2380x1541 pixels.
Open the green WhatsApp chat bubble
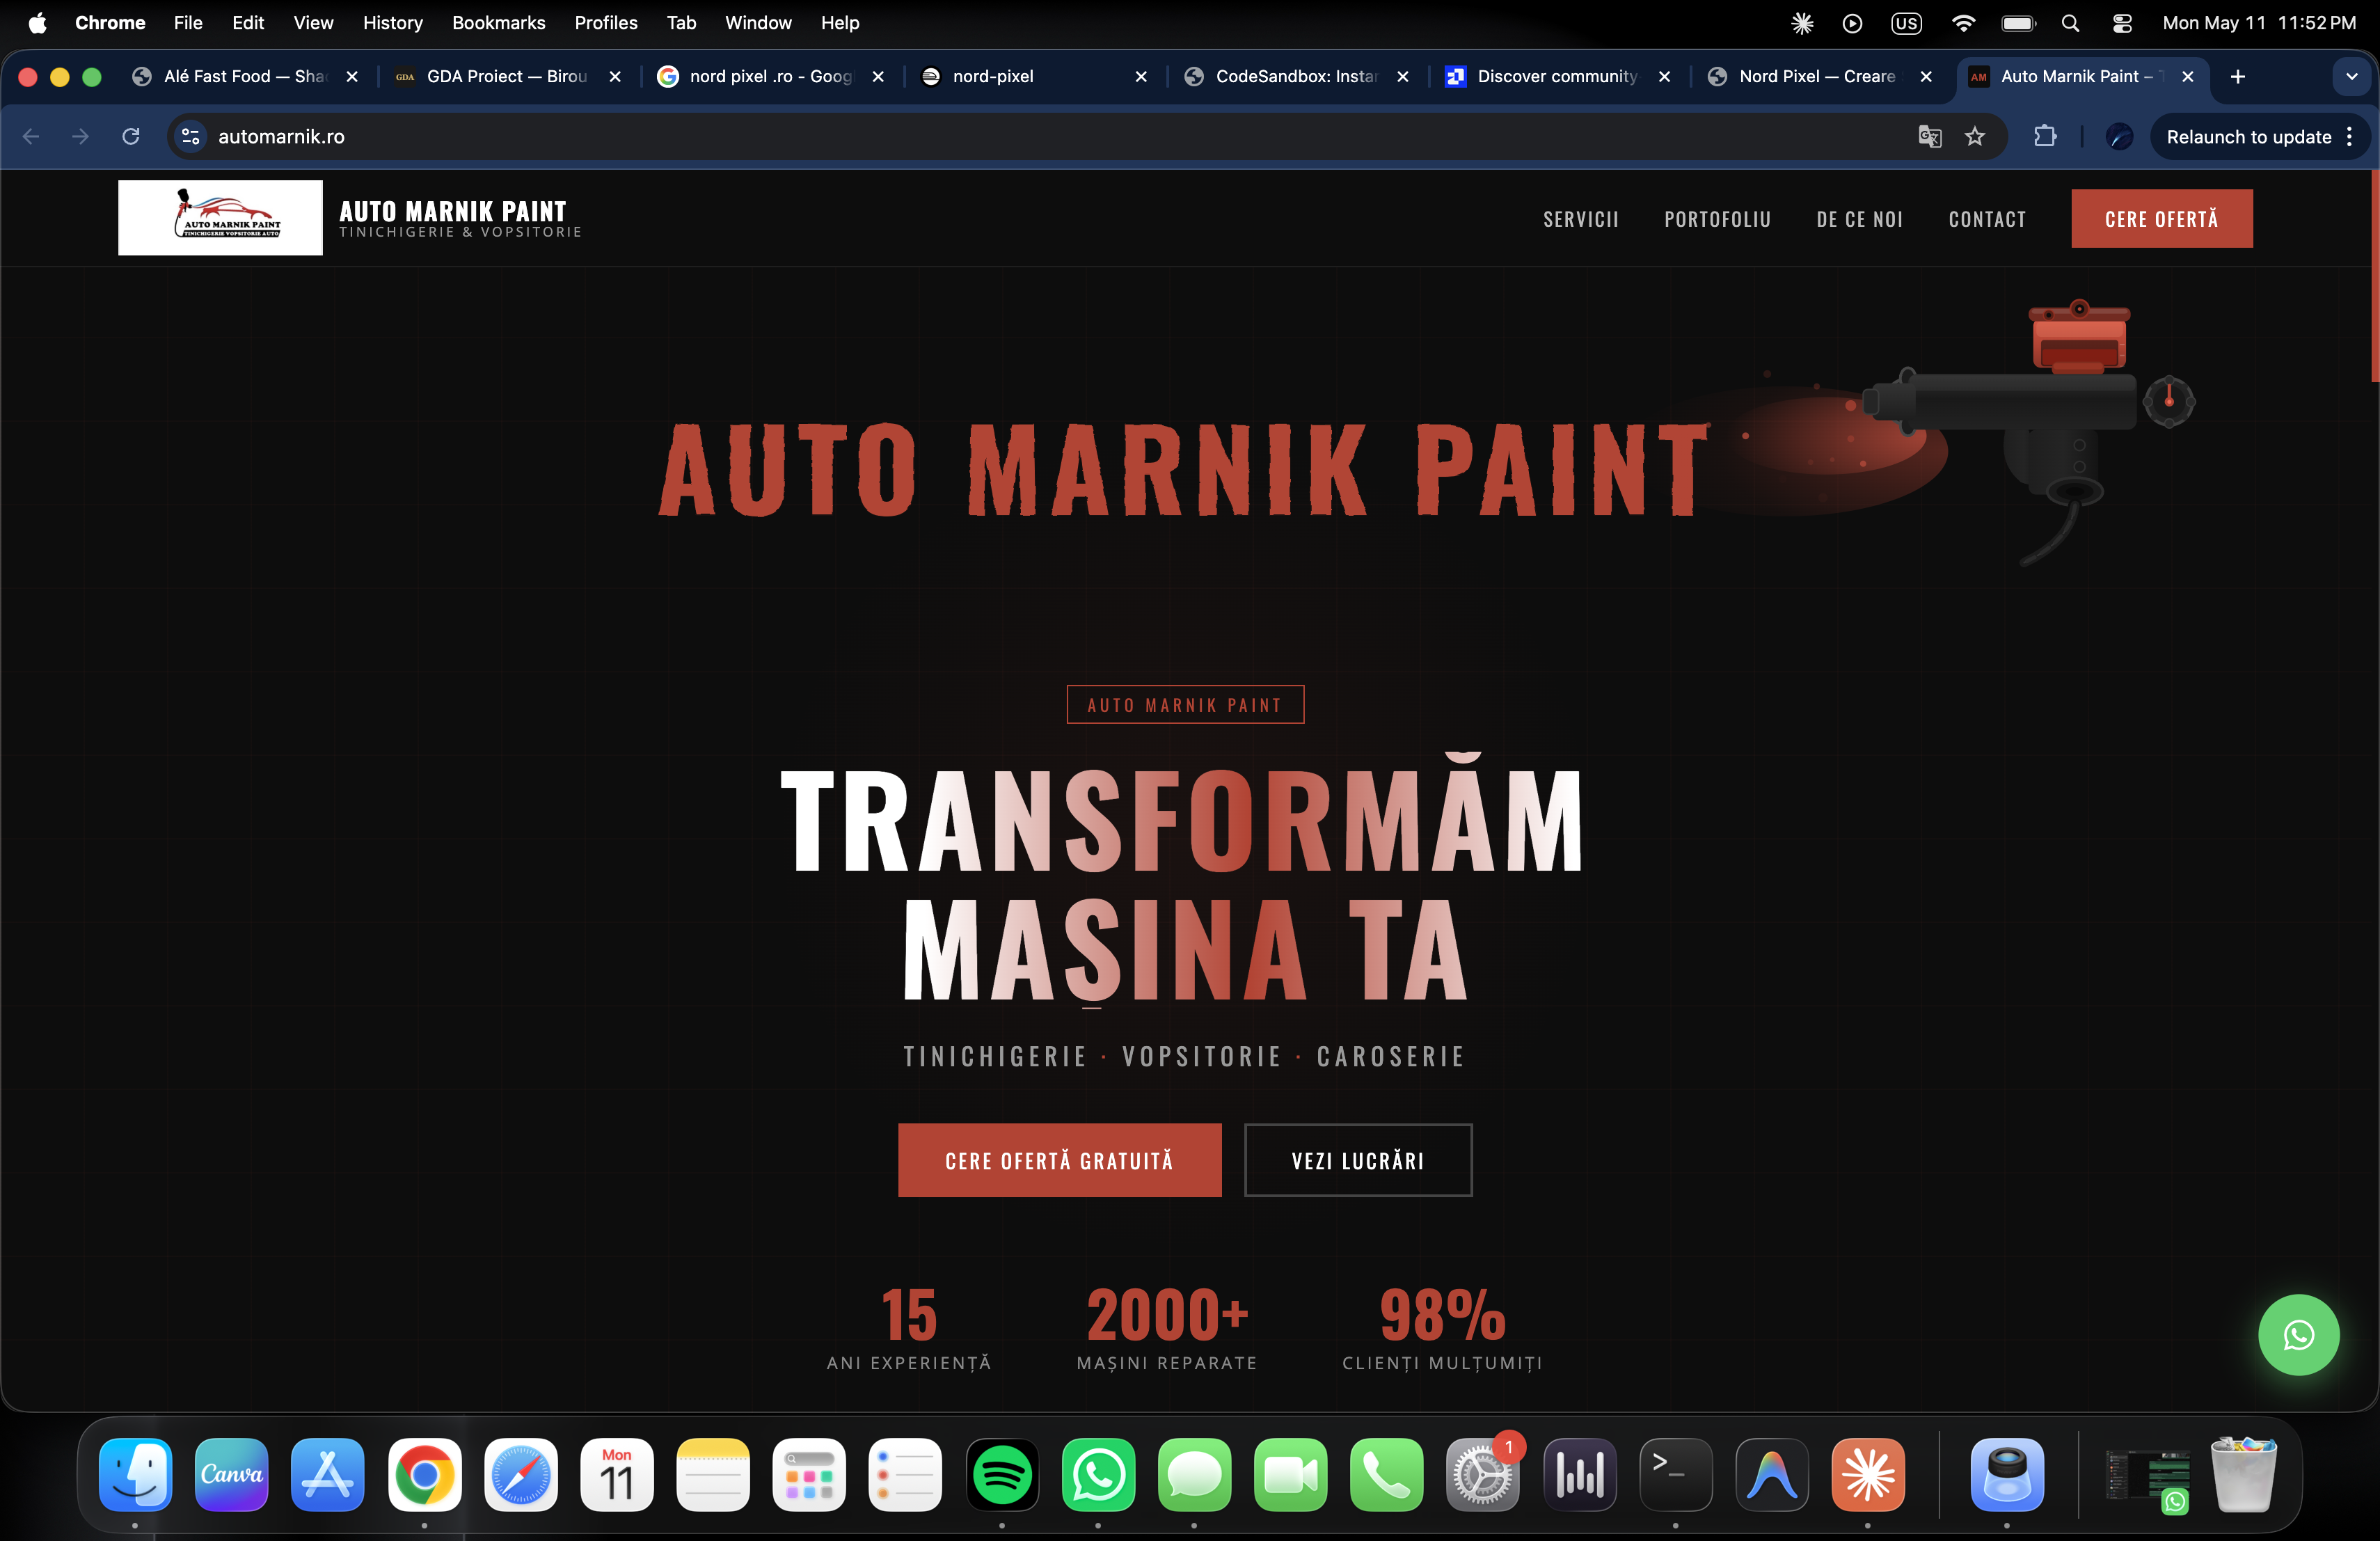pos(2298,1335)
